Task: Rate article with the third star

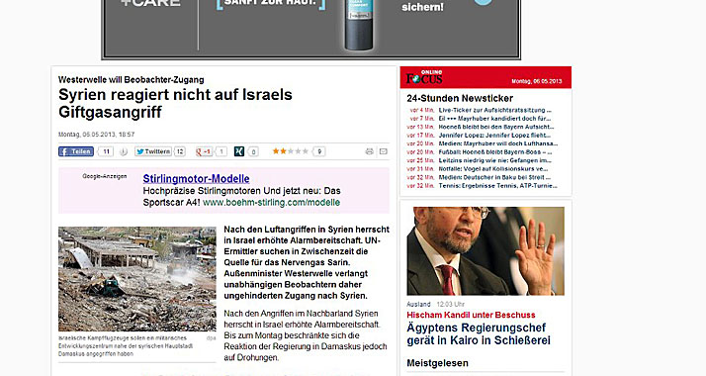Action: (291, 151)
